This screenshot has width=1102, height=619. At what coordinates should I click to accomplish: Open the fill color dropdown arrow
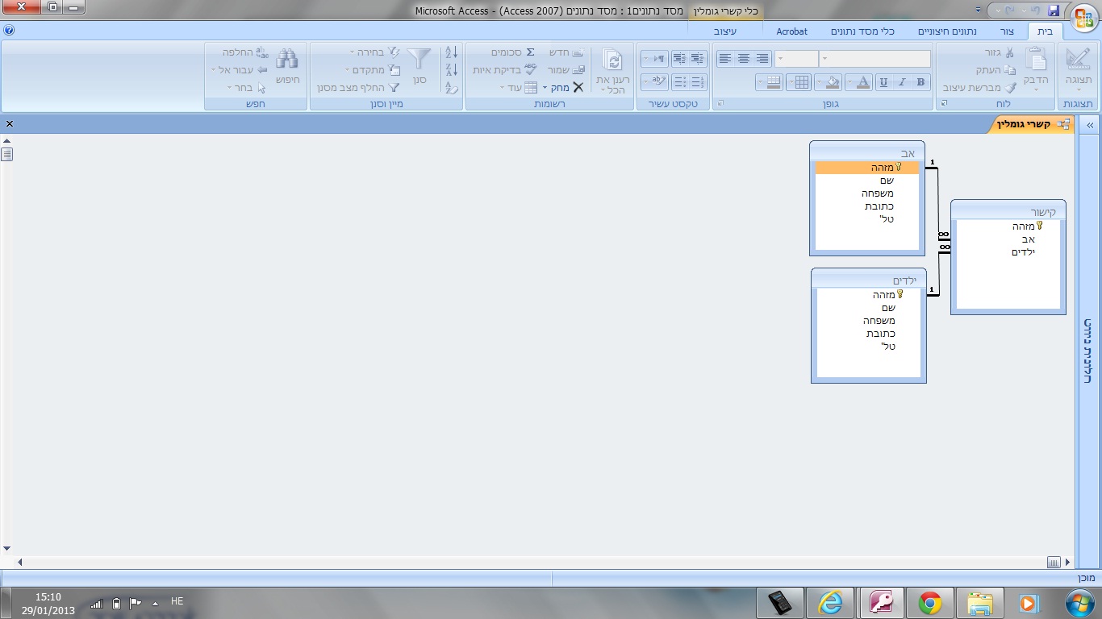click(820, 82)
